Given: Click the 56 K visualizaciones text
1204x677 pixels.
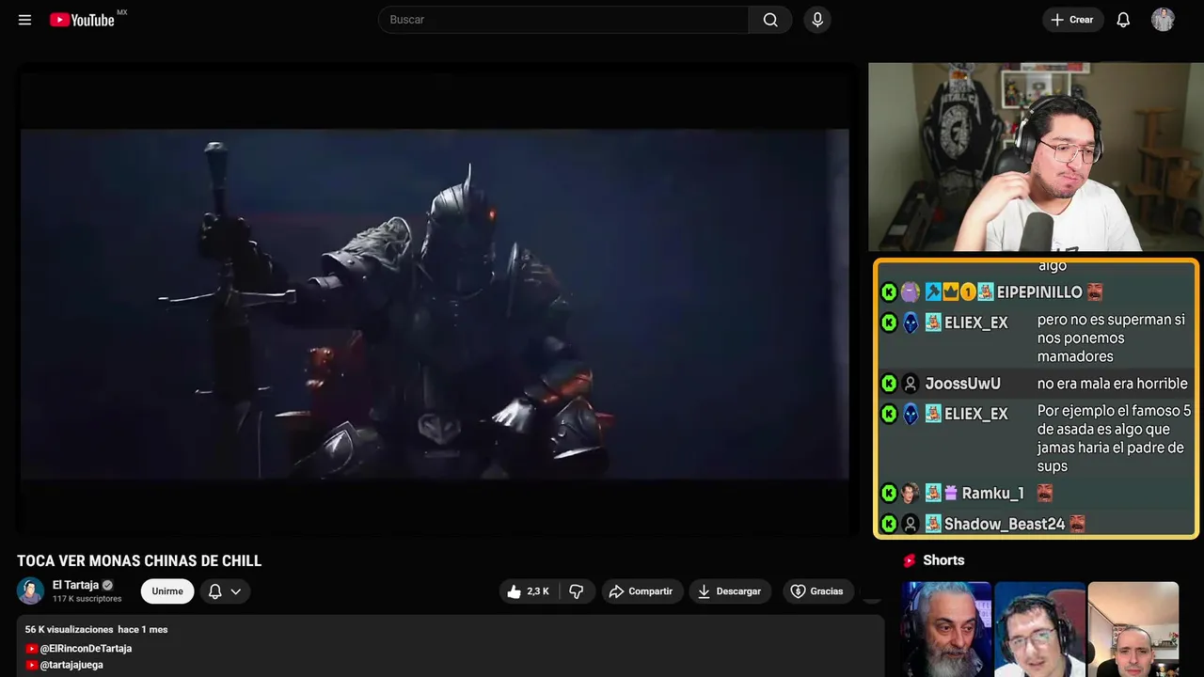Looking at the screenshot, I should click(69, 630).
